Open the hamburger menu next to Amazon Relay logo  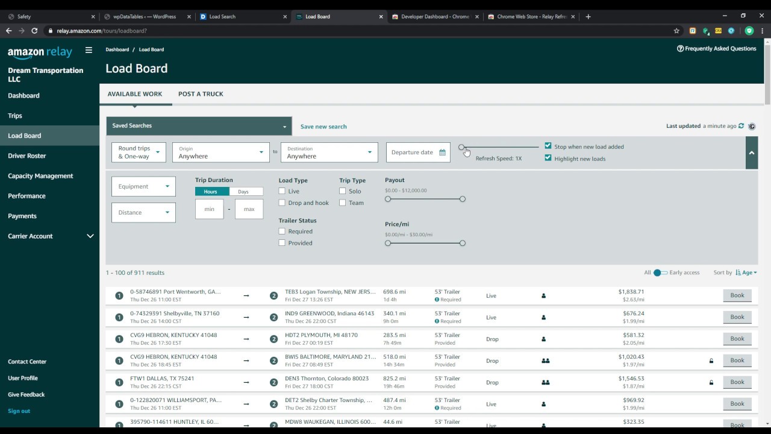pos(89,51)
